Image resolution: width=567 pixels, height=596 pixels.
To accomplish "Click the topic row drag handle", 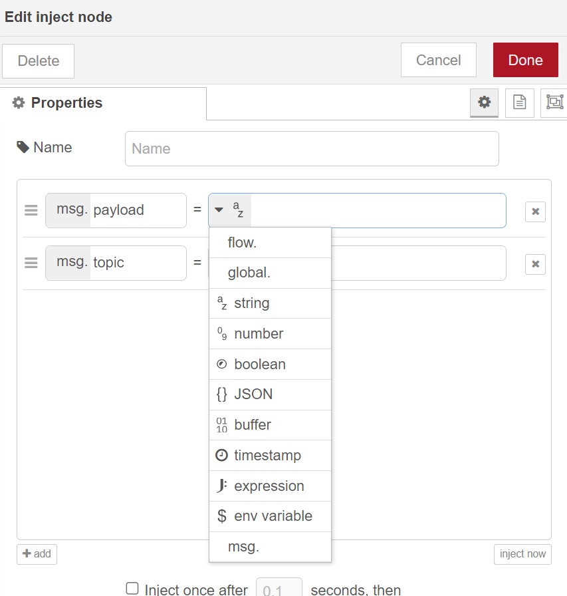I will [31, 263].
